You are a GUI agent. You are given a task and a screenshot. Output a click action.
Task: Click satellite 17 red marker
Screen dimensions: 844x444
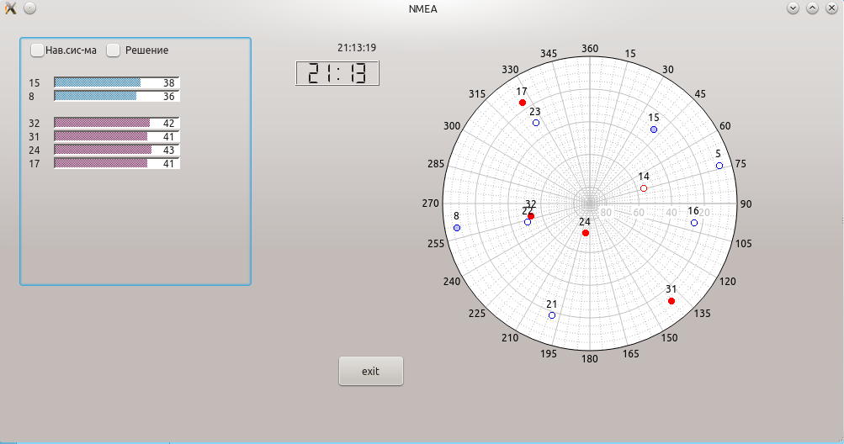pos(523,103)
